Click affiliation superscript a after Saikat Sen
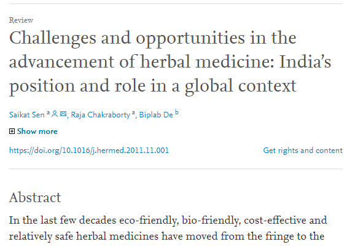Screen dimensions: 355x247 pyautogui.click(x=49, y=112)
